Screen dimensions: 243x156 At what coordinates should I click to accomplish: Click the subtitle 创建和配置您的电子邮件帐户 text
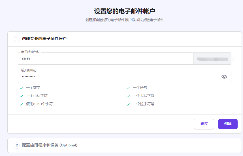125,20
